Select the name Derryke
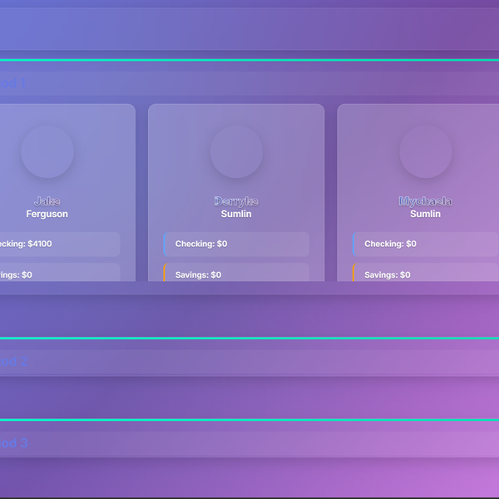 point(236,201)
